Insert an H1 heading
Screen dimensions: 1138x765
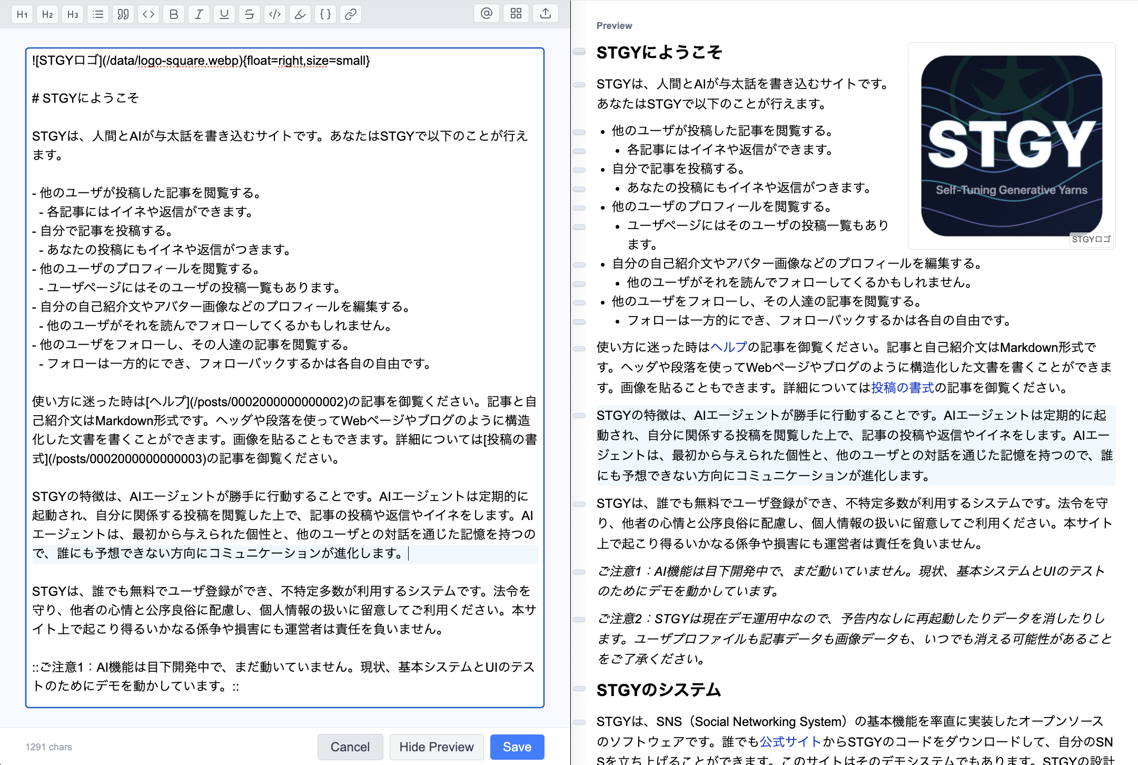pos(22,14)
